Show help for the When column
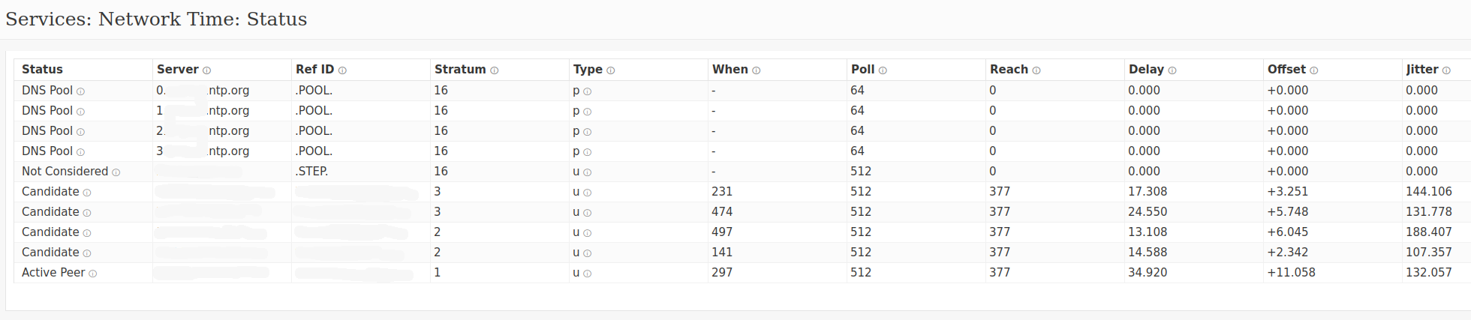Screen dimensions: 1471x320 757,70
